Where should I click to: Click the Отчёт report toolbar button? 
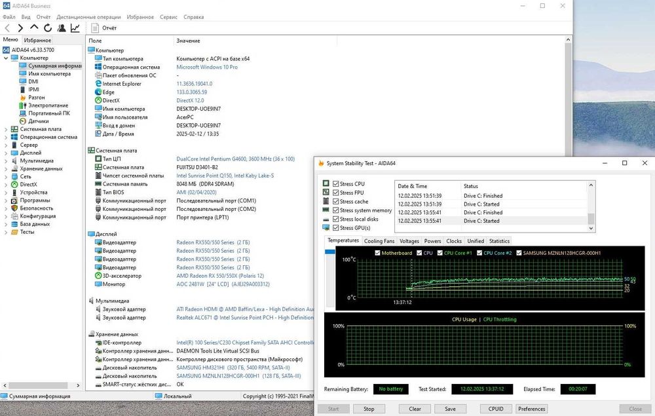tap(104, 28)
